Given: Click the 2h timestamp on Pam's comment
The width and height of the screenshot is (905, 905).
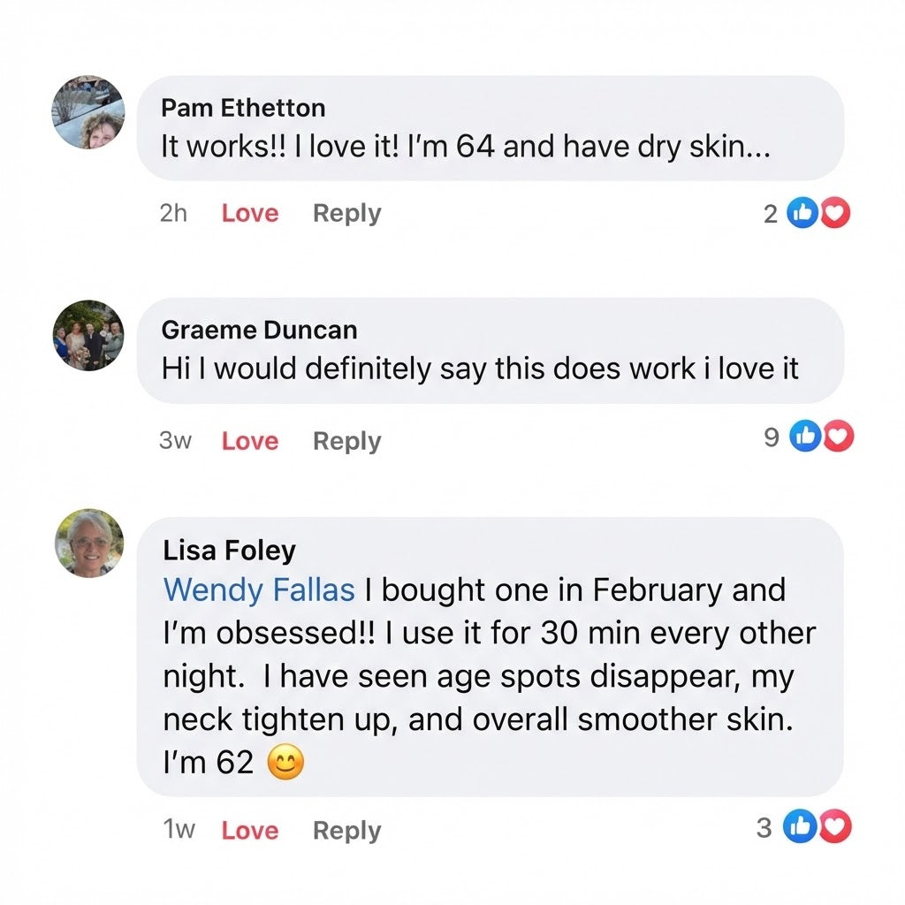Looking at the screenshot, I should (x=173, y=214).
